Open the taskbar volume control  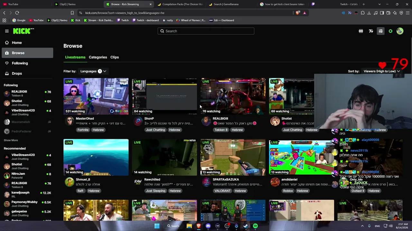[391, 226]
